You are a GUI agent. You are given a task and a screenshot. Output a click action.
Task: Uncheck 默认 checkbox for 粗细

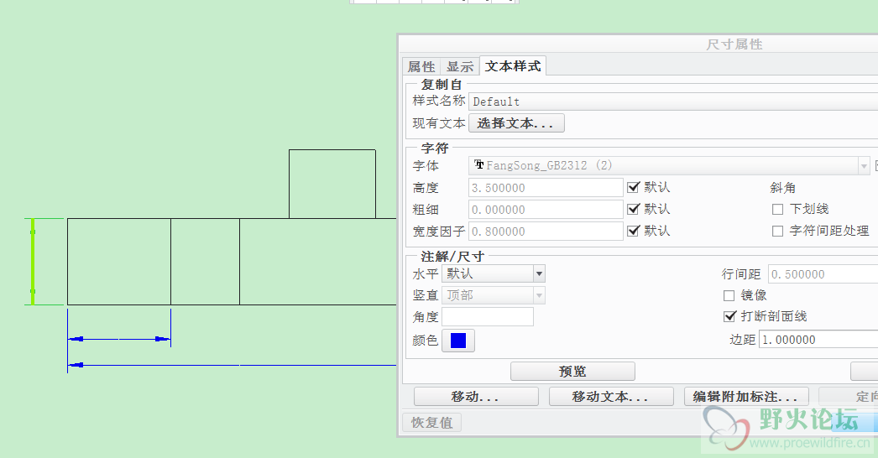pos(633,209)
